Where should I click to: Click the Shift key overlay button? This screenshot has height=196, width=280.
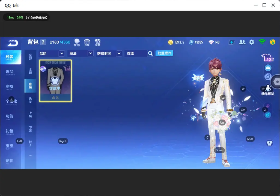coord(250,139)
